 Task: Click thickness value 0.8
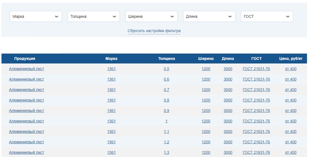click(x=166, y=100)
